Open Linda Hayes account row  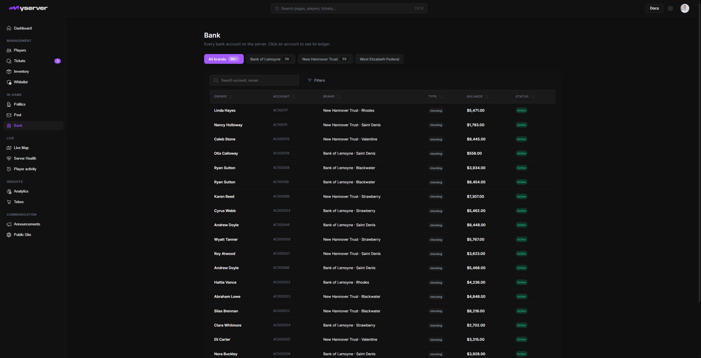click(382, 110)
